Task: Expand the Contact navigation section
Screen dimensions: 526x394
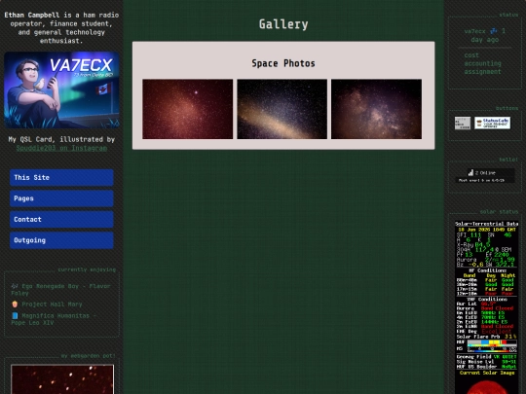Action: coord(61,220)
